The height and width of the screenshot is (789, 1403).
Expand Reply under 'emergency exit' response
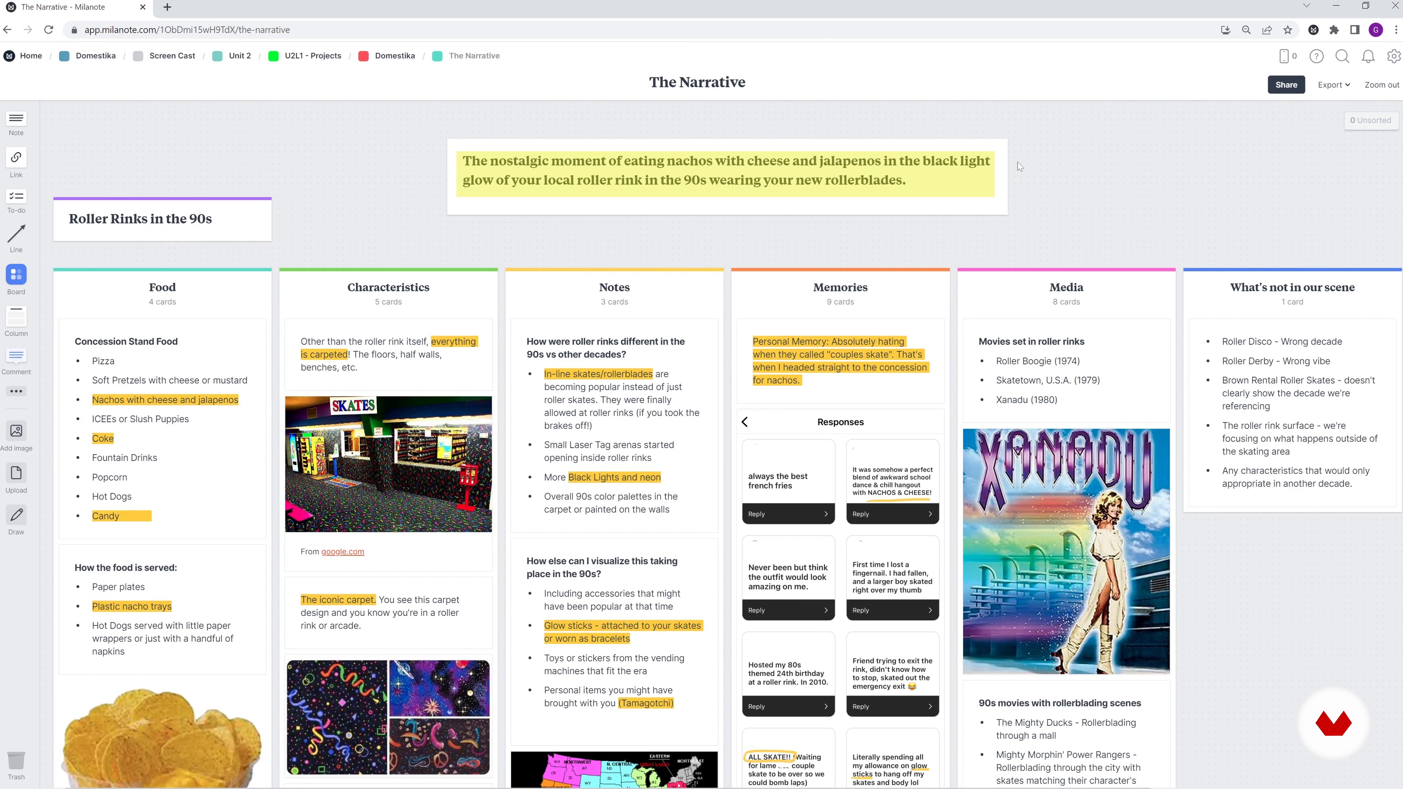(892, 707)
